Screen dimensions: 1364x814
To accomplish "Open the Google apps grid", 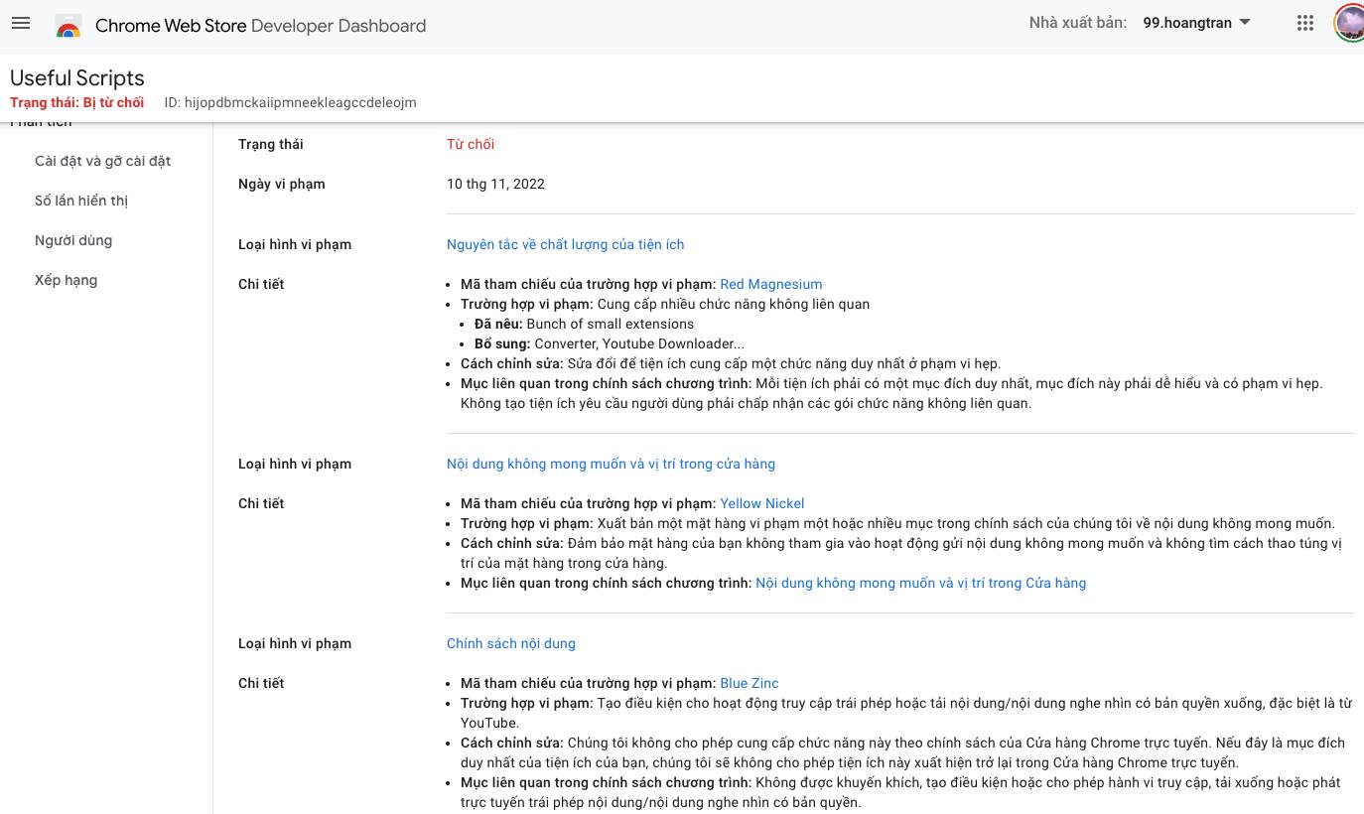I will click(x=1305, y=23).
